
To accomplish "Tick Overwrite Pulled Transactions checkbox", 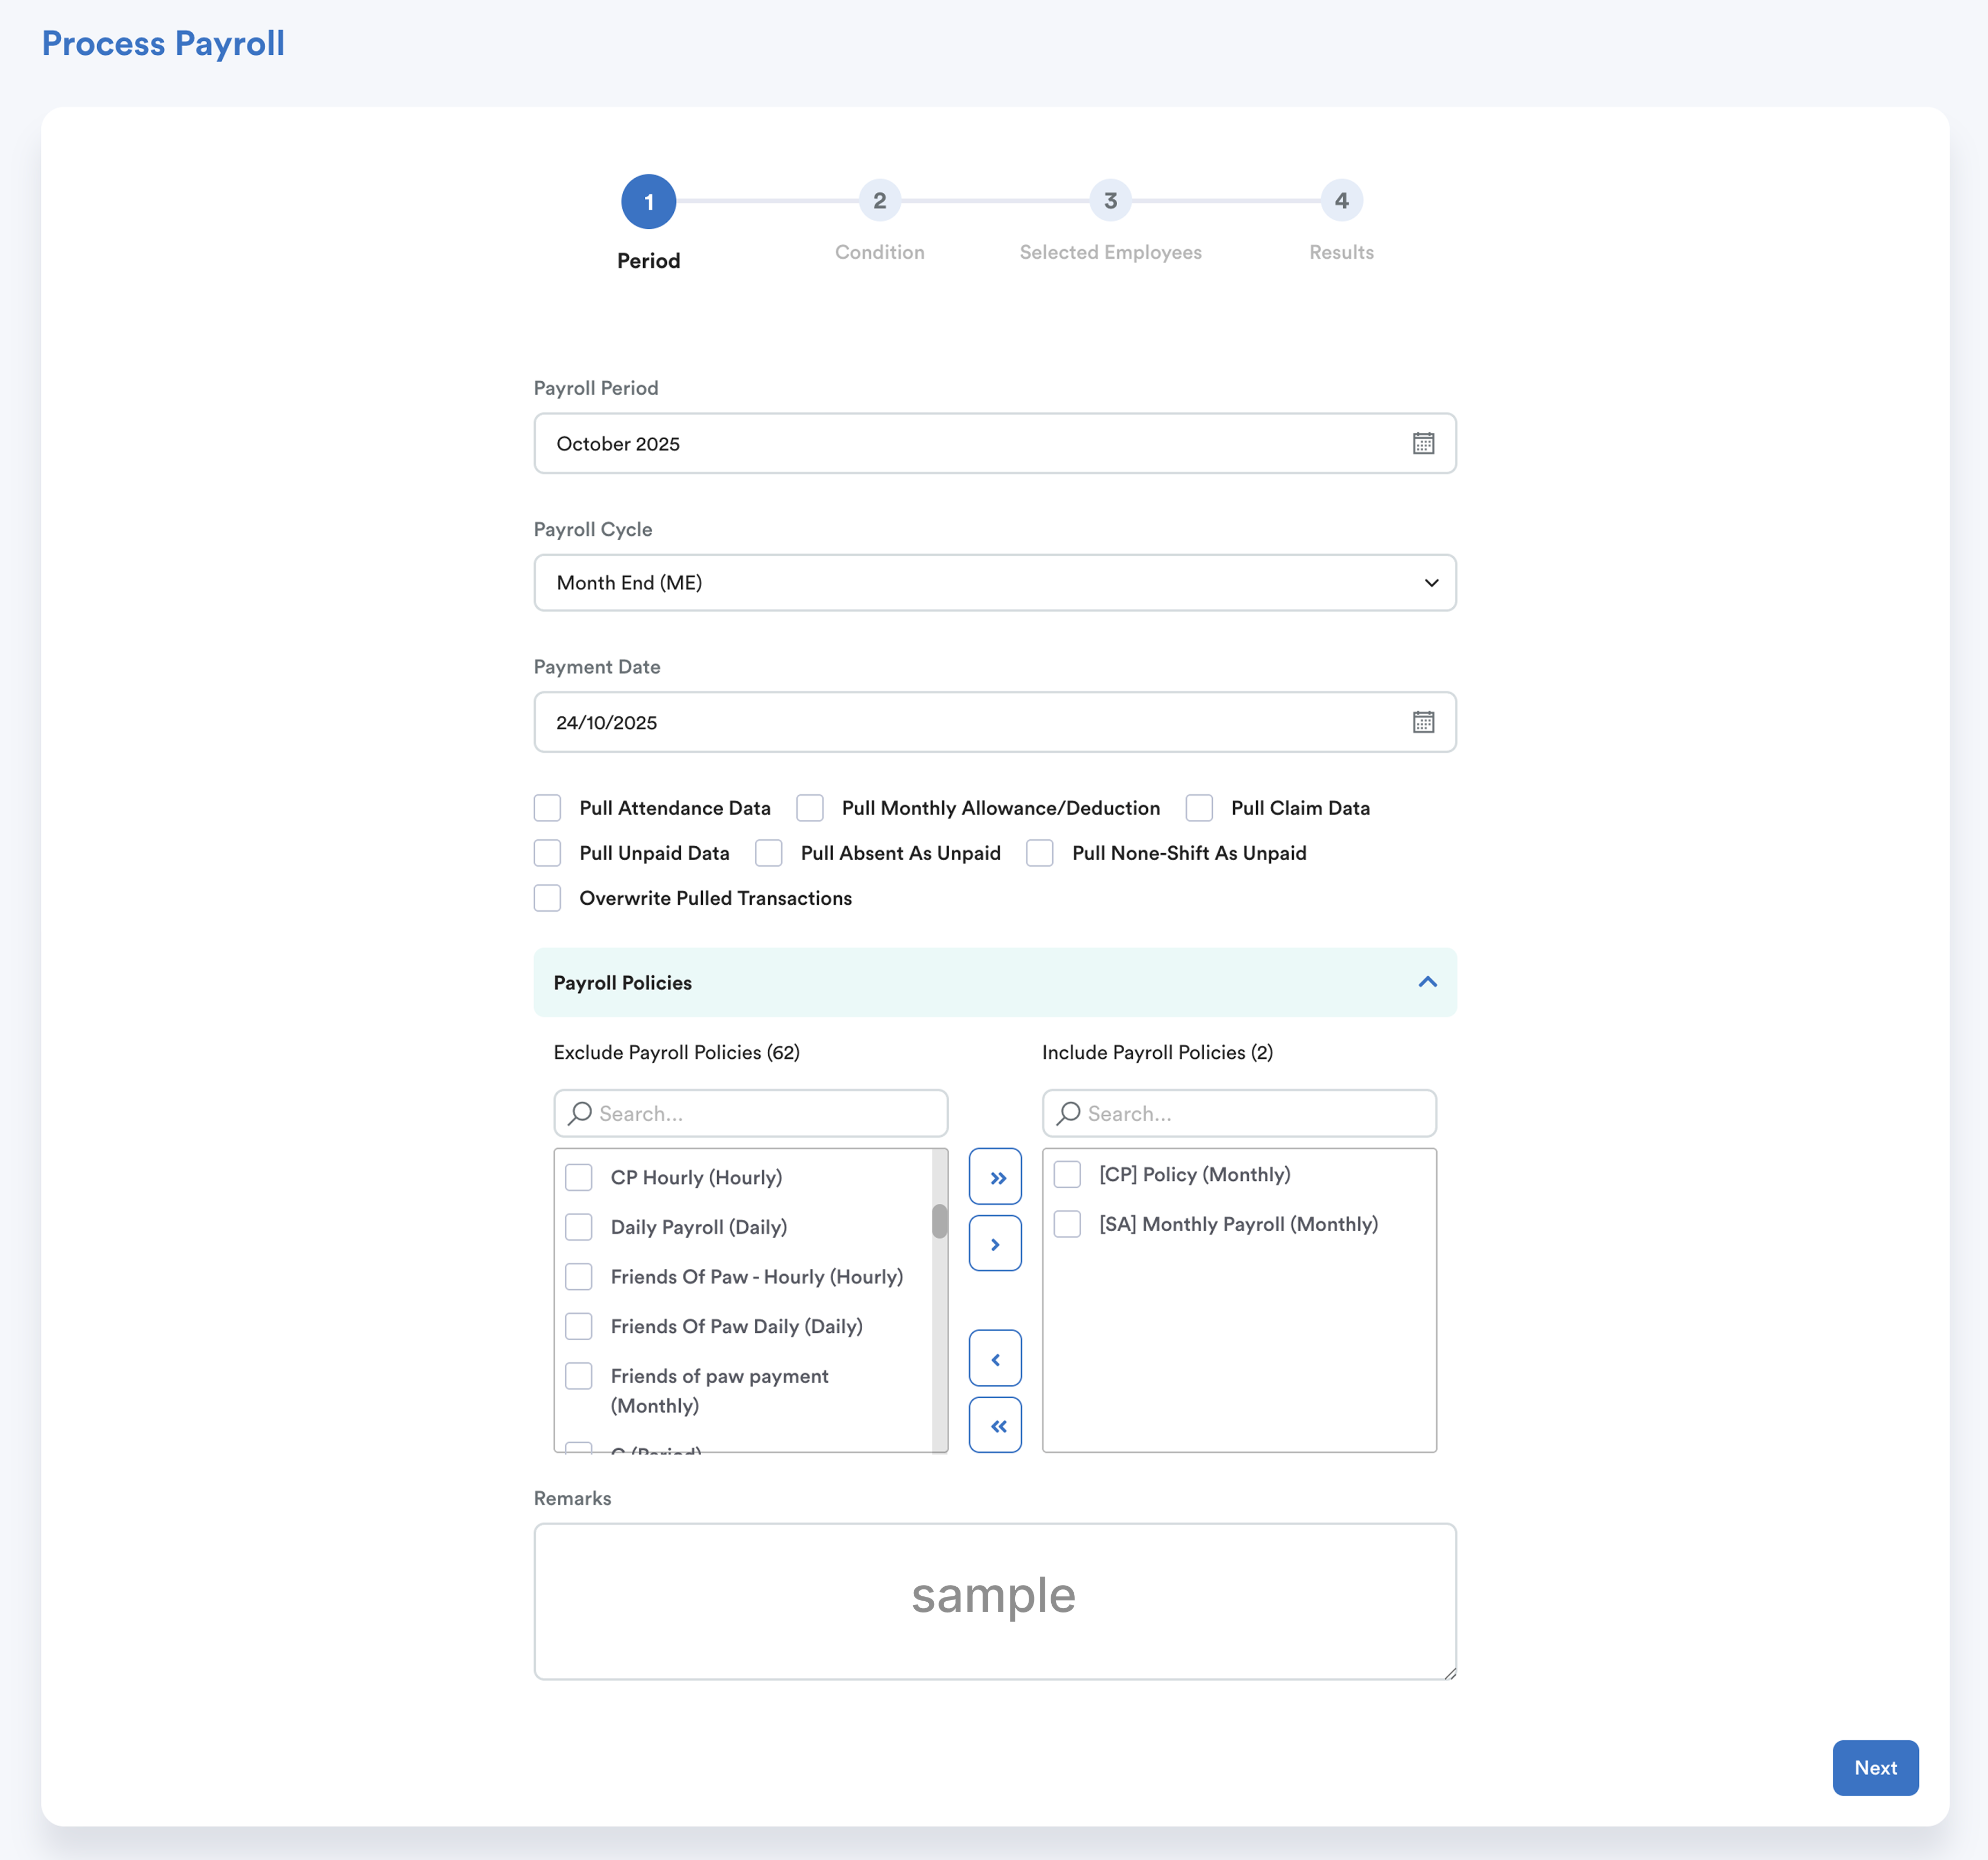I will [547, 898].
